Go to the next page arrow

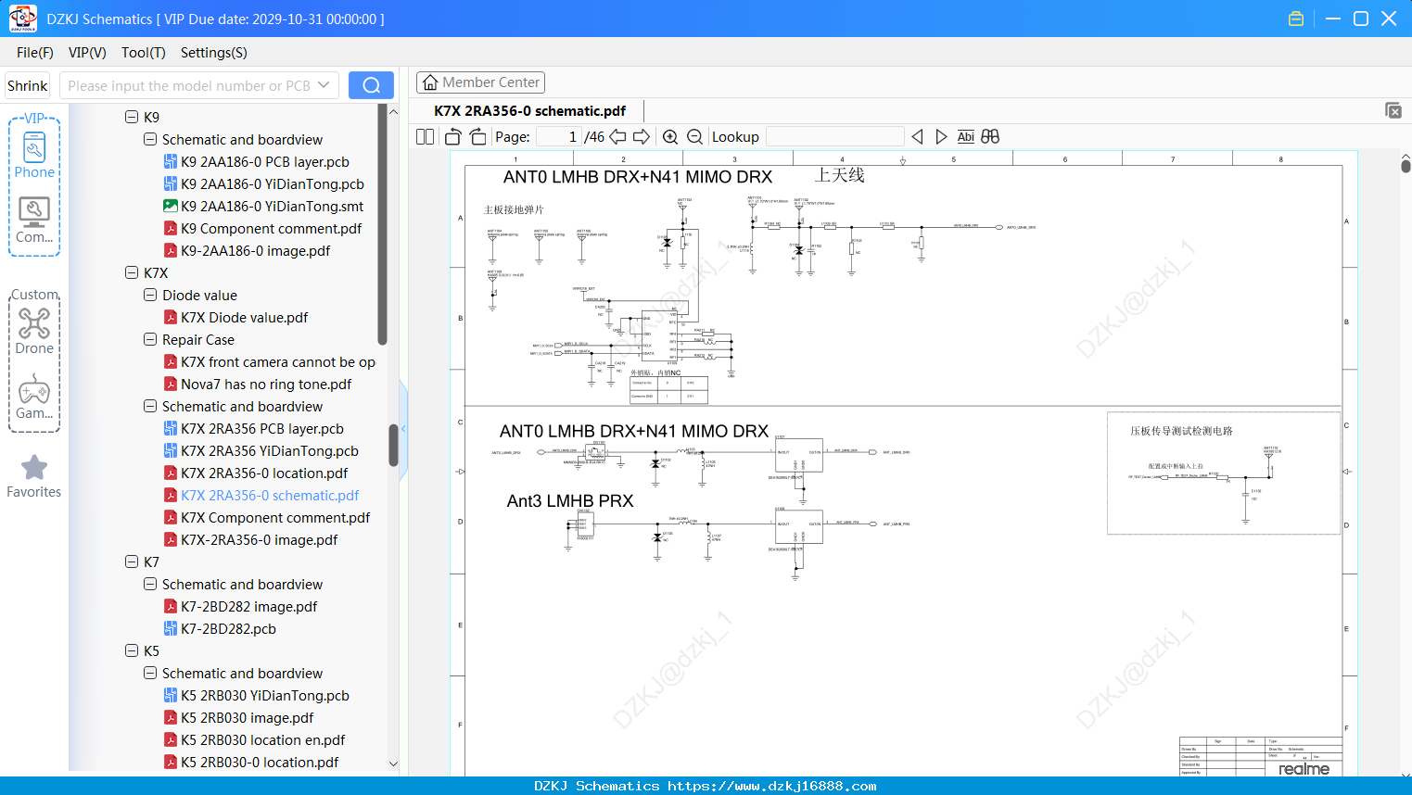[x=642, y=137]
